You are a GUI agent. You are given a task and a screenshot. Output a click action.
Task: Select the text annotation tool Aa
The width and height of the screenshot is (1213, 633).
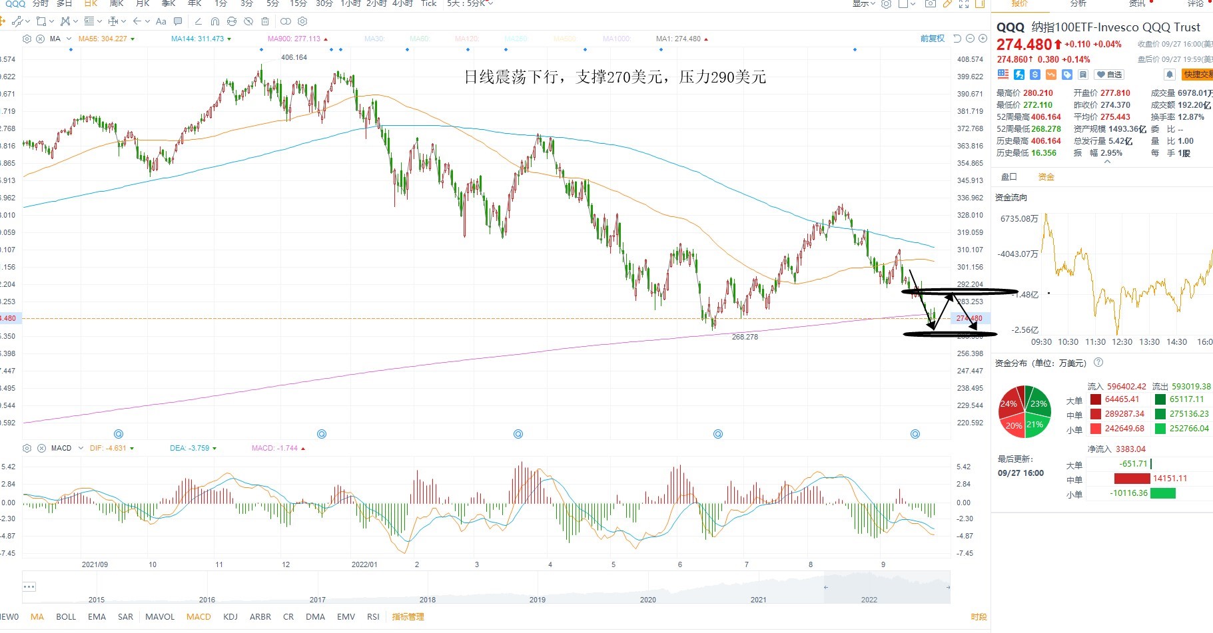(x=161, y=21)
